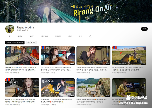Select the 인기 동영상 filter chip
Image resolution: width=152 pixels, height=108 pixels.
pyautogui.click(x=31, y=42)
